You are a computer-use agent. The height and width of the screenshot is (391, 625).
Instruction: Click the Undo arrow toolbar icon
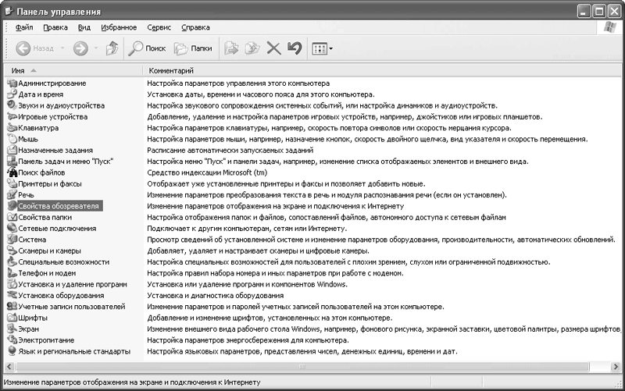coord(295,48)
